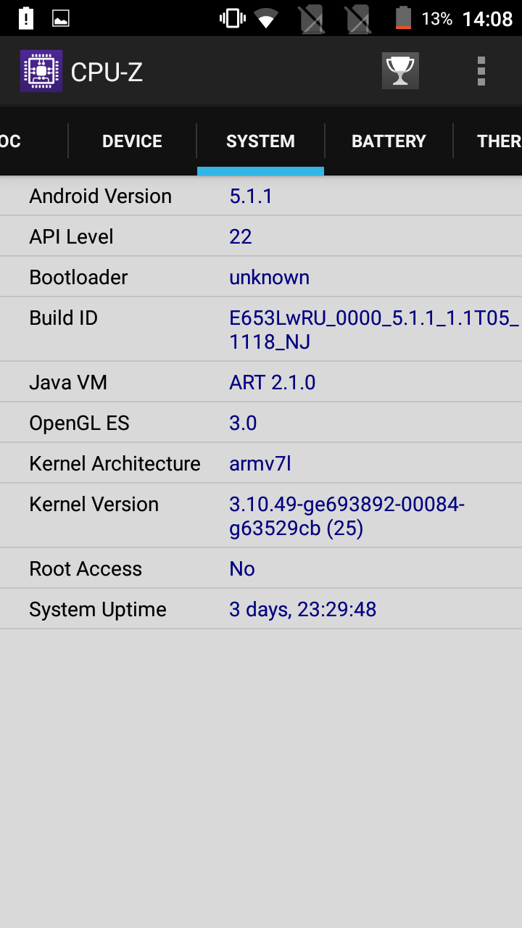Image resolution: width=522 pixels, height=928 pixels.
Task: Switch to the DEVICE tab
Action: pos(132,141)
